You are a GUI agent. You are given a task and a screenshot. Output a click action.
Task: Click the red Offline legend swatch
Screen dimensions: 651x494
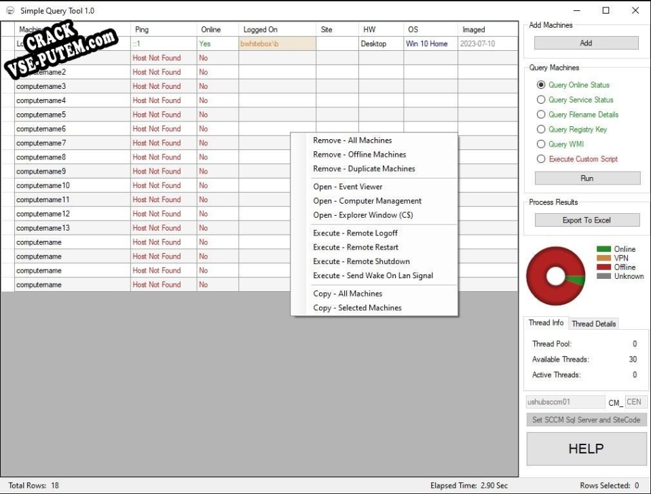click(603, 267)
